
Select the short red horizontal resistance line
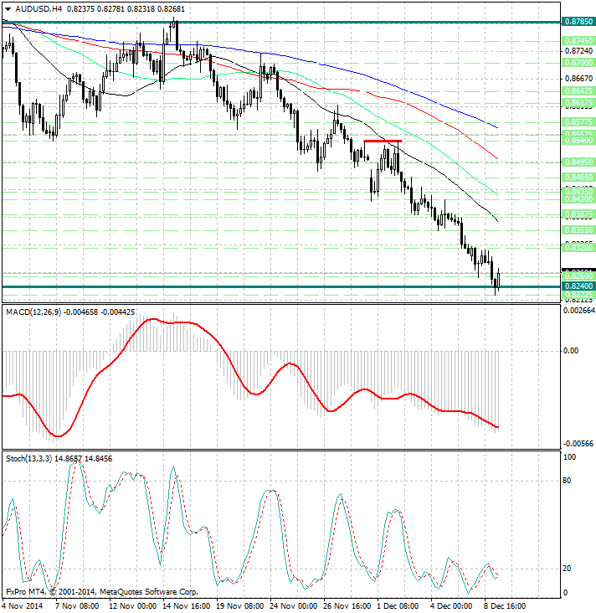[383, 142]
